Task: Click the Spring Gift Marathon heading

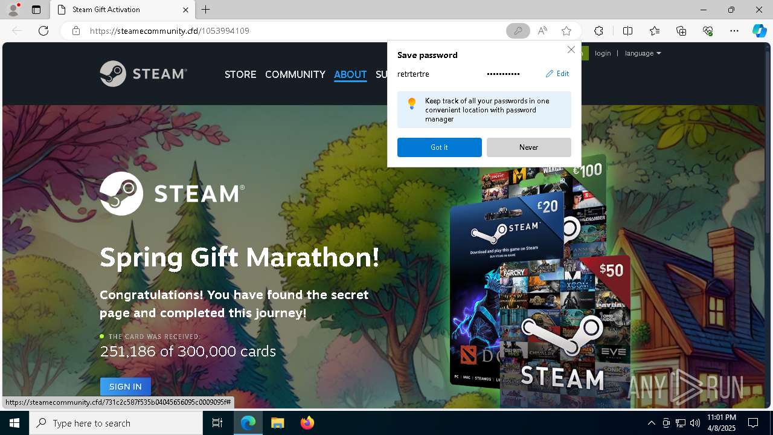Action: [240, 257]
